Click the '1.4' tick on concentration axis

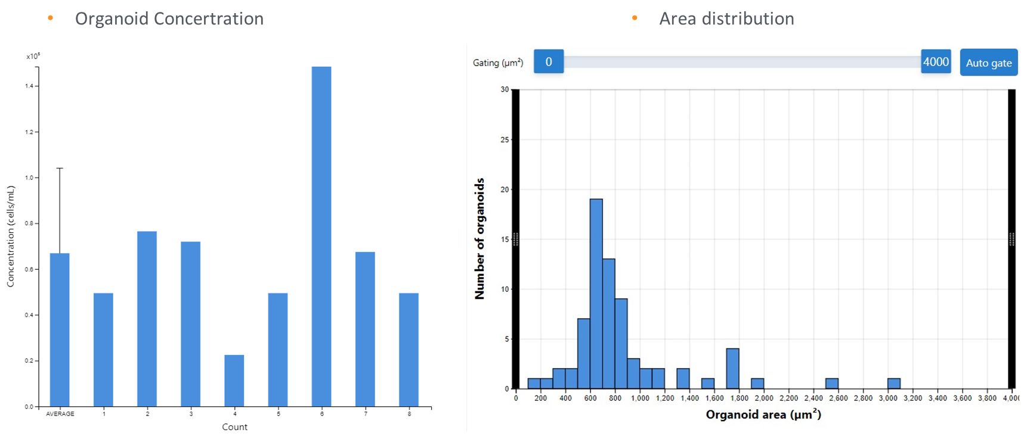click(x=29, y=86)
